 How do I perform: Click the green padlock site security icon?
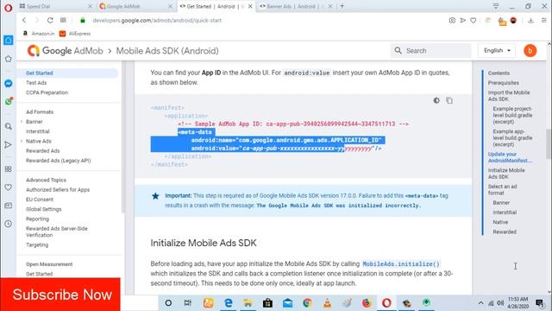click(83, 20)
